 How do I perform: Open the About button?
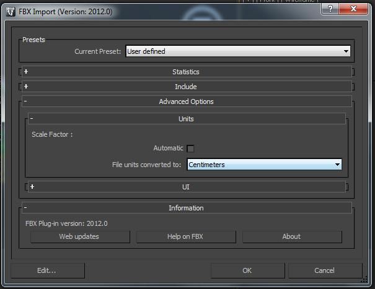pos(292,236)
